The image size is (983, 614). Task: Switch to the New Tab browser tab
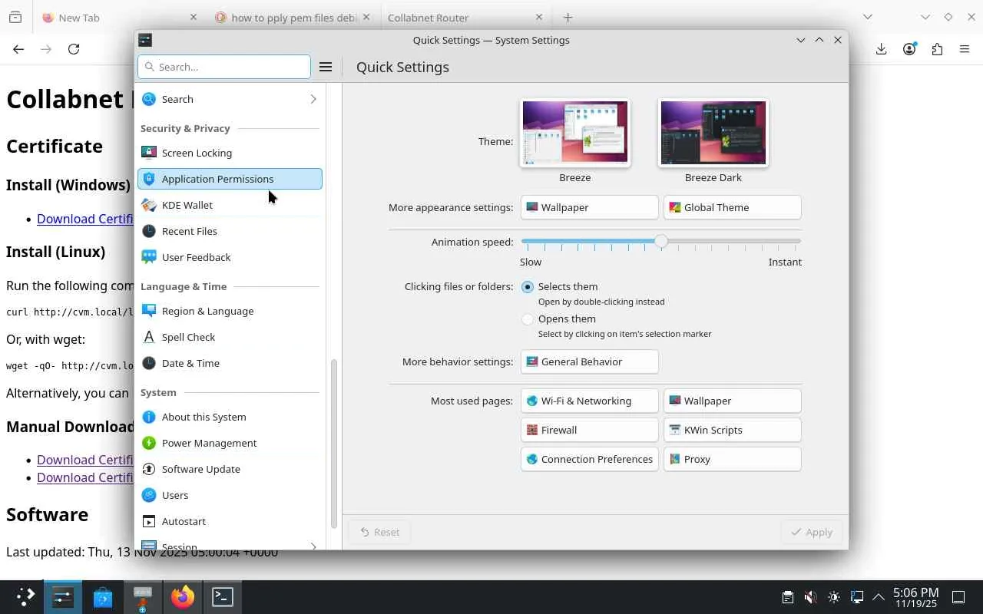[x=115, y=17]
